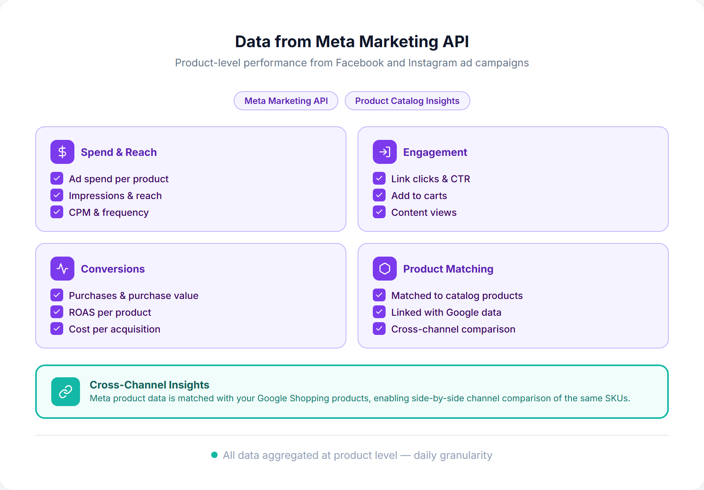Toggle the Add to carts checkbox
The image size is (704, 490).
pos(379,195)
